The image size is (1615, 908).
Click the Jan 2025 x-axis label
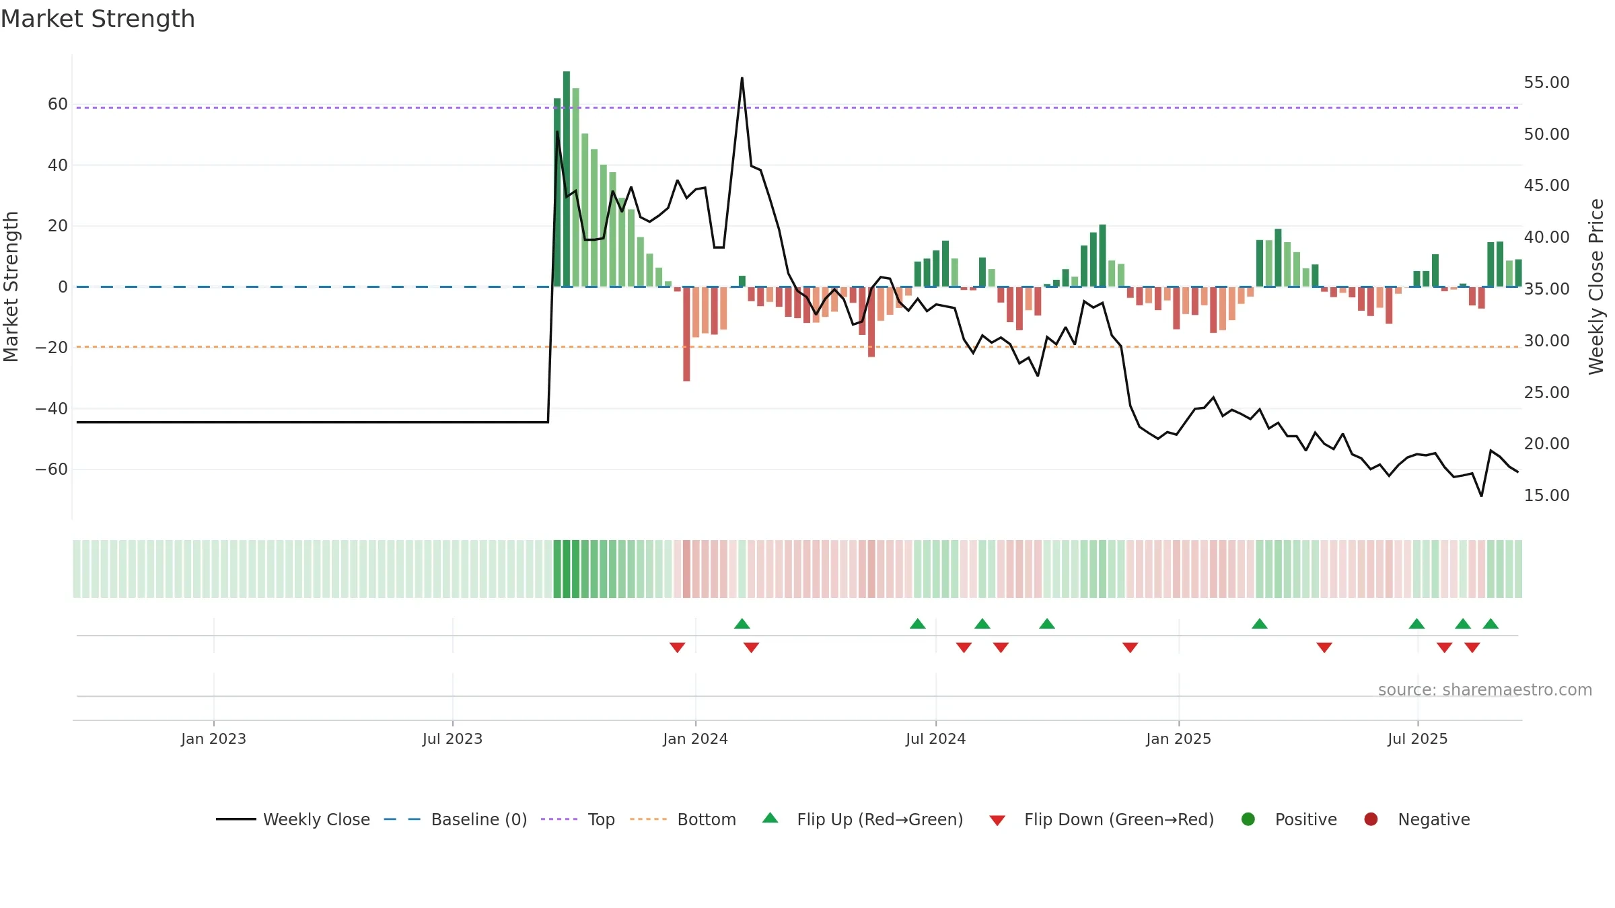(1178, 739)
